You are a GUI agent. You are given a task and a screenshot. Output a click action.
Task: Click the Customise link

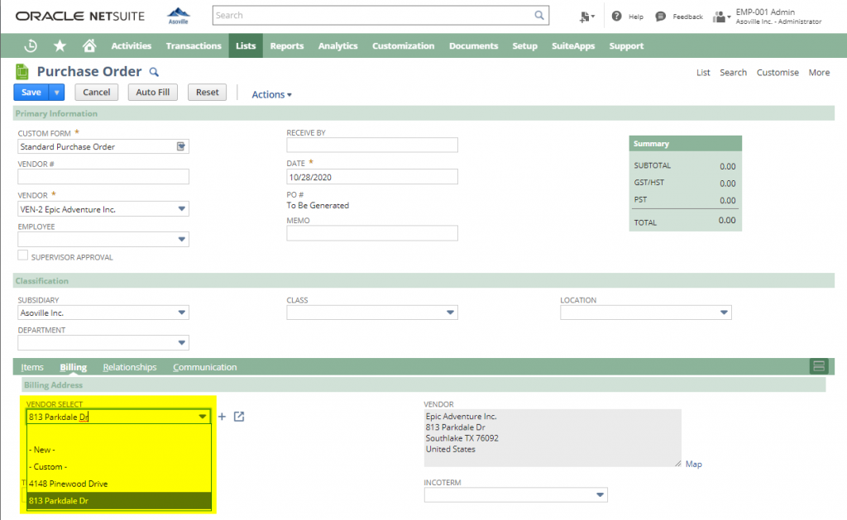(778, 73)
